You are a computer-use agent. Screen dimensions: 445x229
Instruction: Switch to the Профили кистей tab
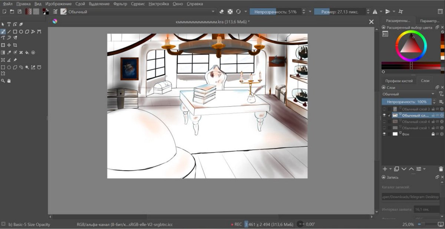(399, 81)
